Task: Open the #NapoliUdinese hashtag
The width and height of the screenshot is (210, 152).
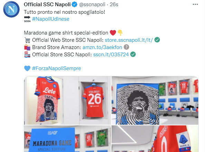Action: [x=51, y=19]
